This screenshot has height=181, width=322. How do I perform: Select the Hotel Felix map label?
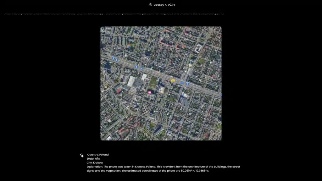point(142,93)
